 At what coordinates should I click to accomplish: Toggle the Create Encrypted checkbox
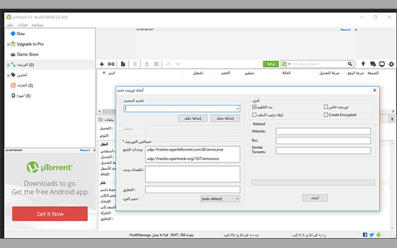326,115
